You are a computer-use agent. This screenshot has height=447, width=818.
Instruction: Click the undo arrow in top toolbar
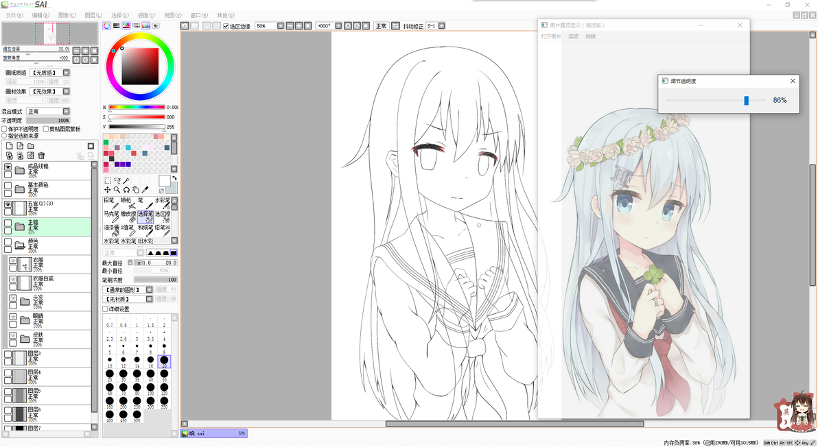pos(185,25)
